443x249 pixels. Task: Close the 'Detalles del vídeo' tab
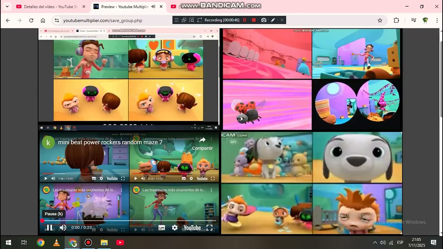84,7
